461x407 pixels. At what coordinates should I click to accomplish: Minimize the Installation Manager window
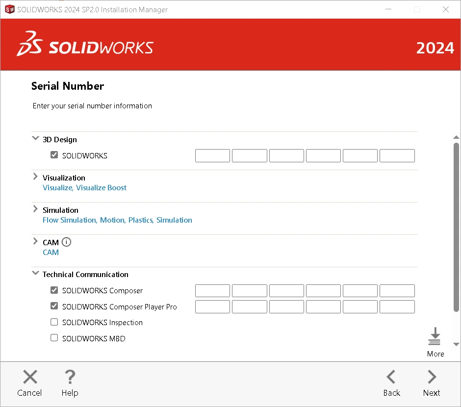388,9
